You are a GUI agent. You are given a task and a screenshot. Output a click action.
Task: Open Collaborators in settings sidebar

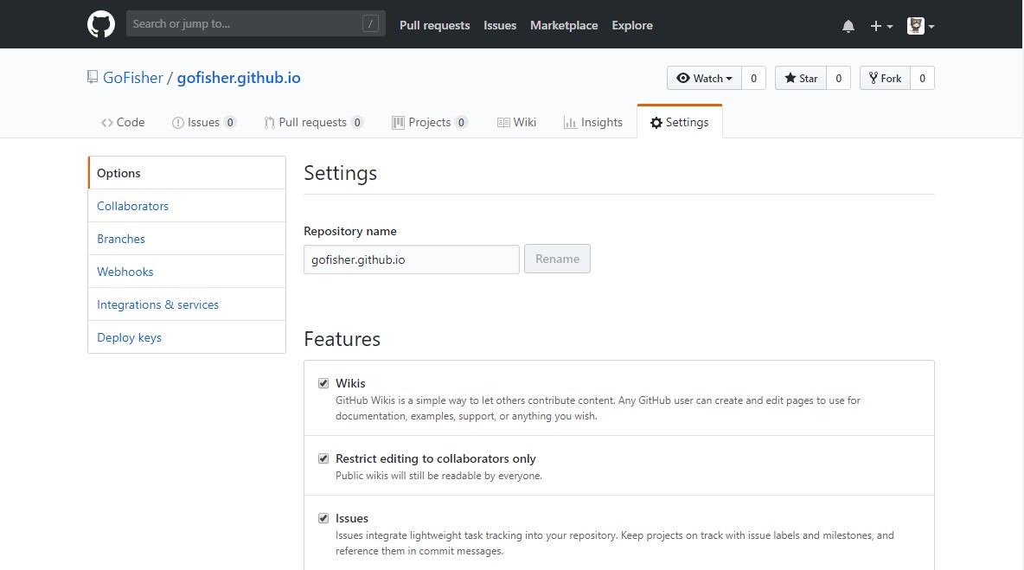tap(132, 206)
